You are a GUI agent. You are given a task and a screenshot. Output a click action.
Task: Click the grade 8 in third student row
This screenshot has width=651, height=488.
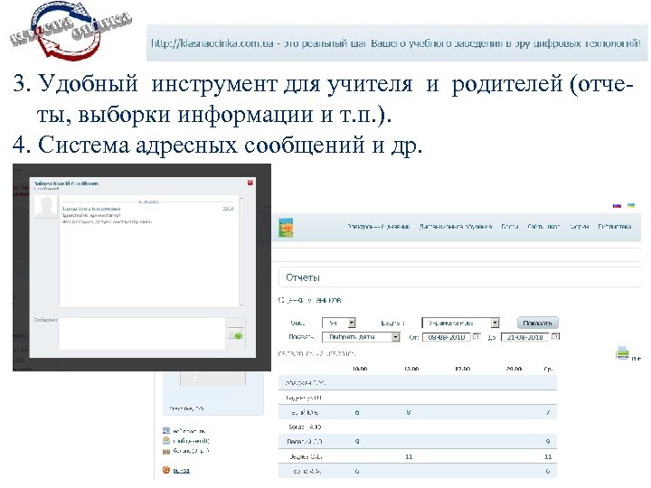coord(409,412)
